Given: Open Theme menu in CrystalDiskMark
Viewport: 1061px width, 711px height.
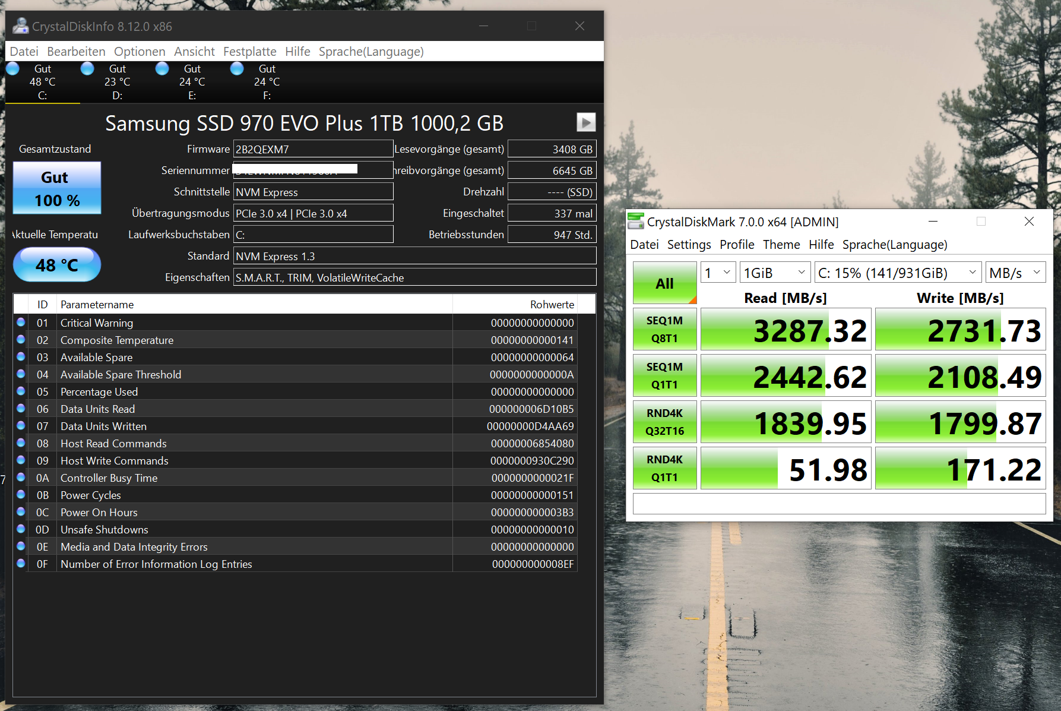Looking at the screenshot, I should click(781, 245).
